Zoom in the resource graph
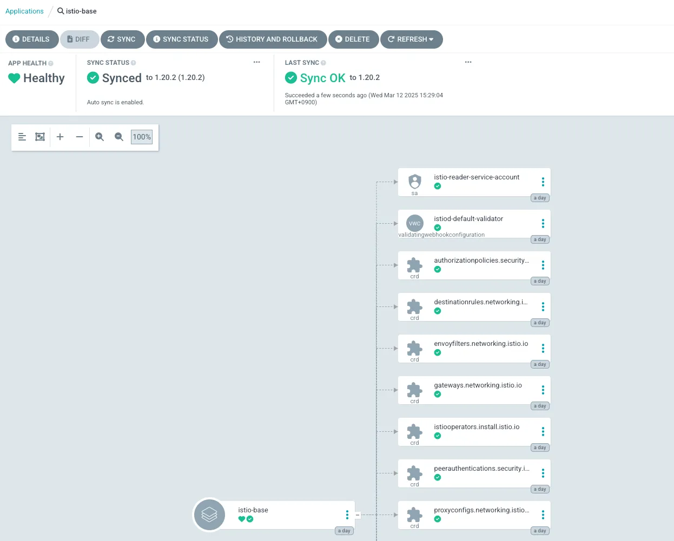Screen dimensions: 674x541 (x=100, y=137)
